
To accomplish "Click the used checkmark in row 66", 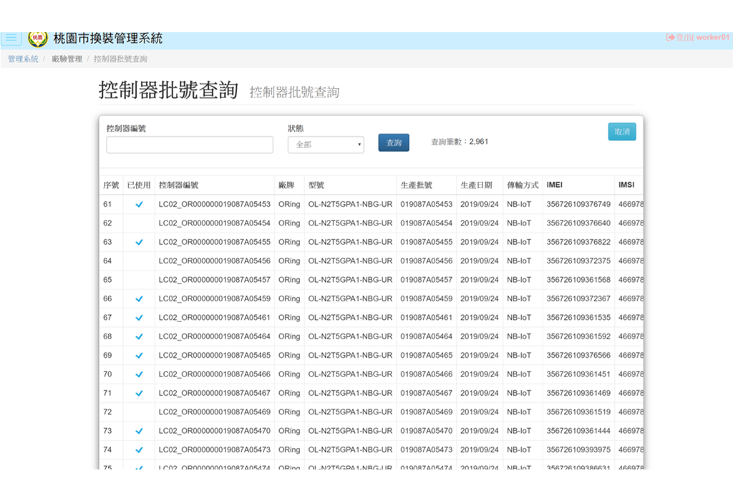I will pos(139,298).
